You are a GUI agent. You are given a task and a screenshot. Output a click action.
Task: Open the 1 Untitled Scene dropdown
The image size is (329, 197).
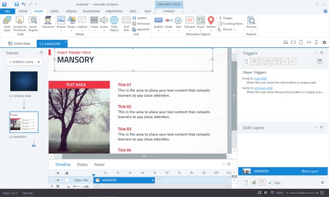pyautogui.click(x=24, y=62)
